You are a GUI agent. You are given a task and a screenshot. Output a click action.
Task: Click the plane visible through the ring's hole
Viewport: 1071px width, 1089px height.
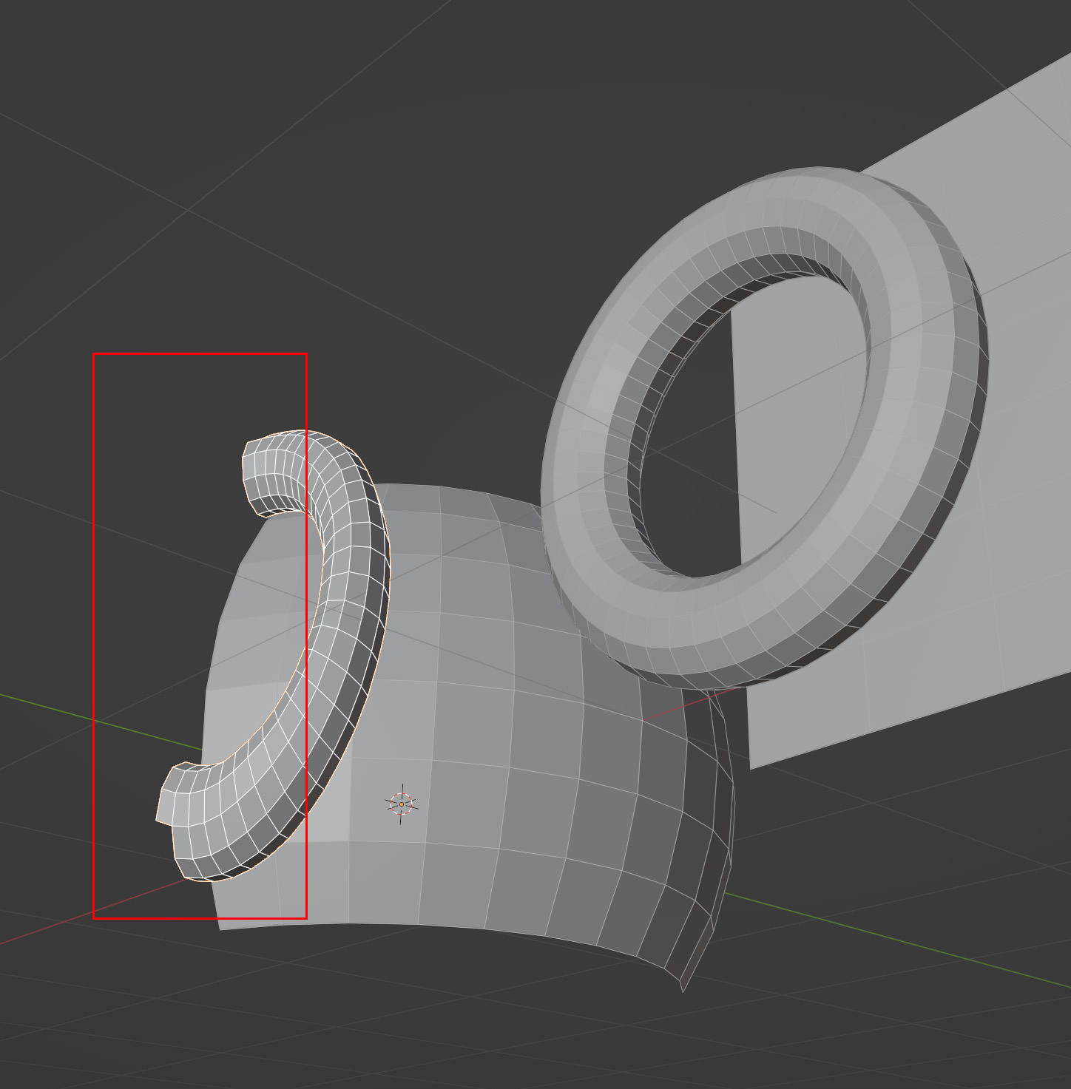pos(799,414)
